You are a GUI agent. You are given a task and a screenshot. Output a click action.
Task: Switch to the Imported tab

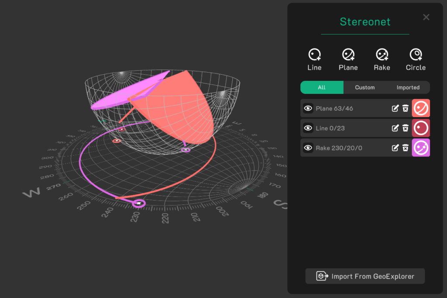click(x=408, y=87)
